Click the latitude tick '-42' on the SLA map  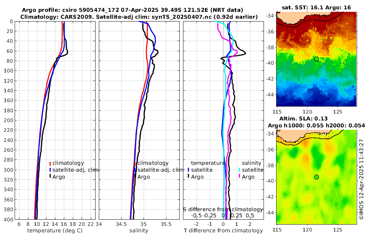270,197
